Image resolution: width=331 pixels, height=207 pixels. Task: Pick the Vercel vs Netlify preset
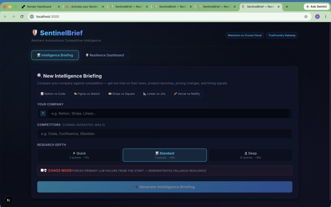187,94
